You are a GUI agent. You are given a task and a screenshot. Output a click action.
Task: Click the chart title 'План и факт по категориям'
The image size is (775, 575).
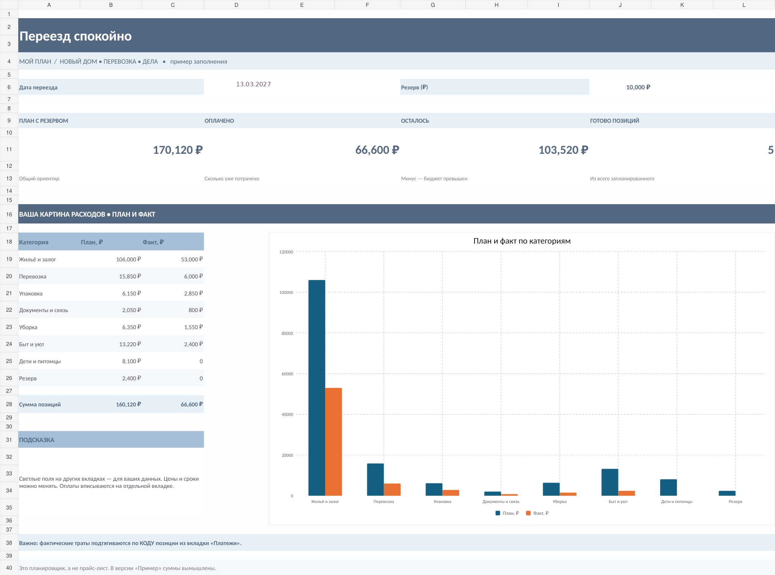click(x=522, y=241)
